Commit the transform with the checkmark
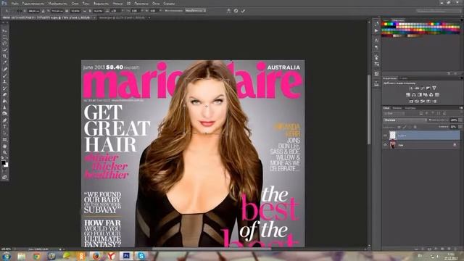 [243, 11]
